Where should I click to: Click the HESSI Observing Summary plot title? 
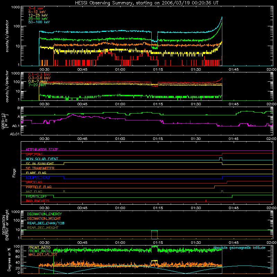point(146,3)
